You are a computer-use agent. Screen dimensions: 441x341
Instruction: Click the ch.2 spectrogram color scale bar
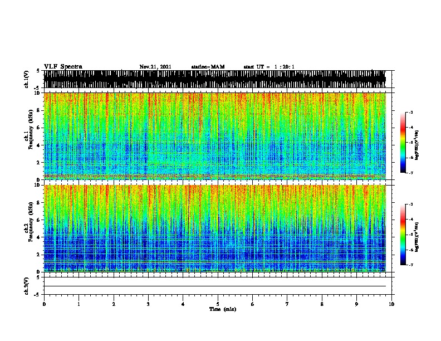pyautogui.click(x=403, y=235)
